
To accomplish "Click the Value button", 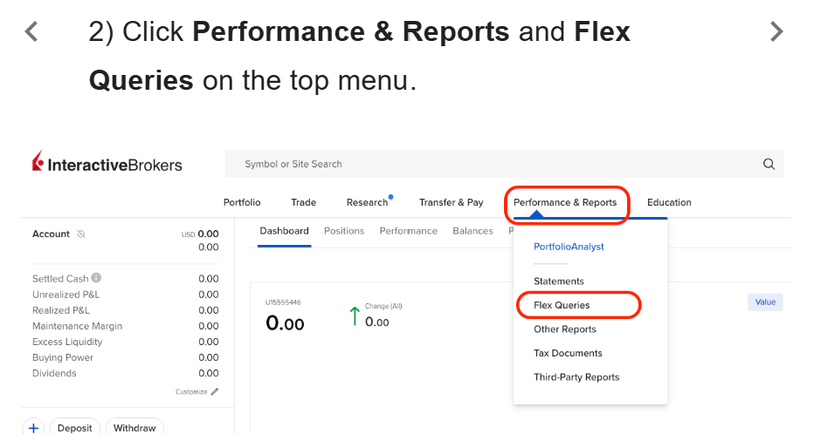I will (x=765, y=302).
